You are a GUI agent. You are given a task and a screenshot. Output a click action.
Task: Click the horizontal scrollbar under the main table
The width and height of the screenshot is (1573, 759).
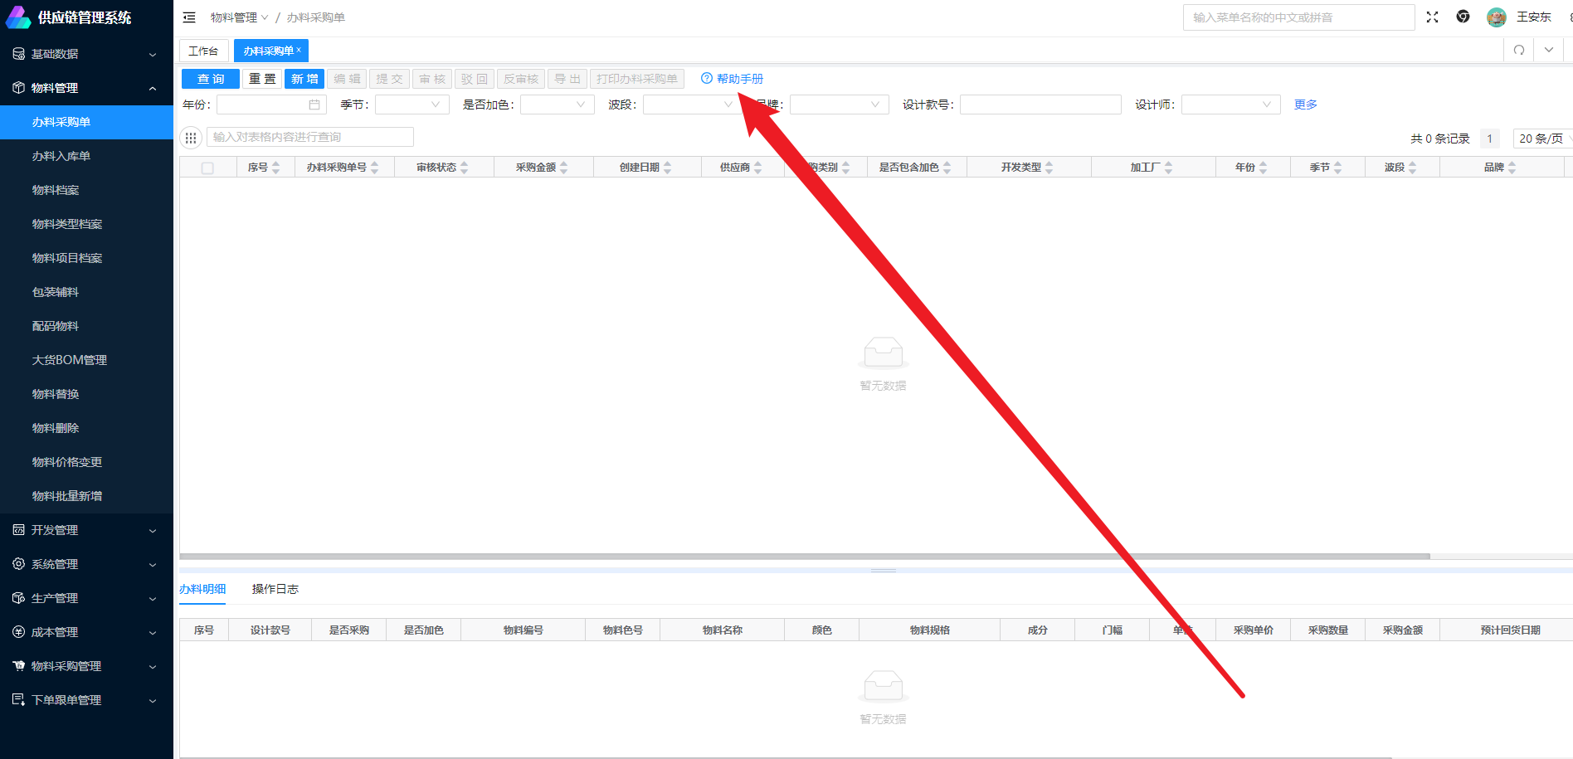coord(804,556)
